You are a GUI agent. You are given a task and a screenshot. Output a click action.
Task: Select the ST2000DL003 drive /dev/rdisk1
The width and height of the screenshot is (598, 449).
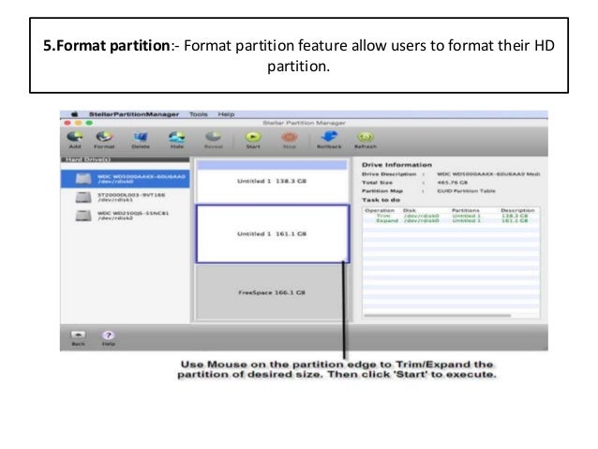[125, 197]
